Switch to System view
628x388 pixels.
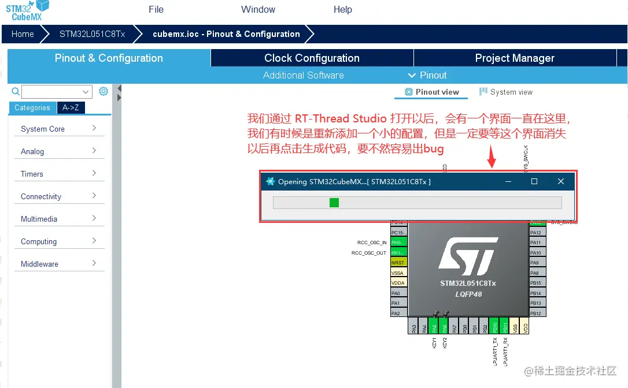(x=506, y=92)
